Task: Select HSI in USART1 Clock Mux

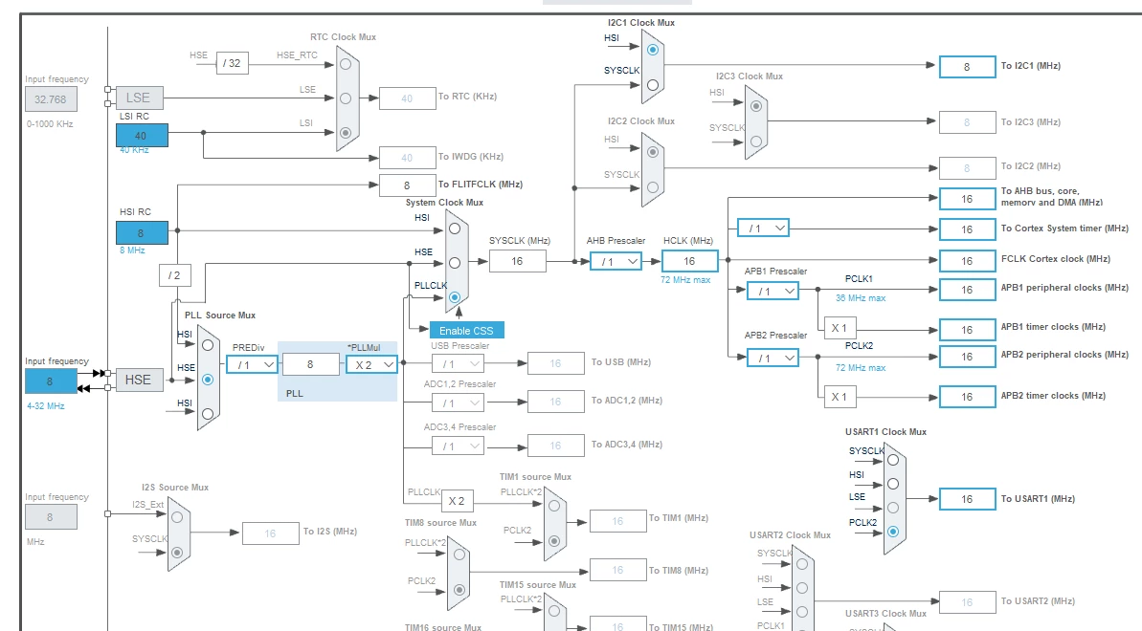Action: point(893,484)
